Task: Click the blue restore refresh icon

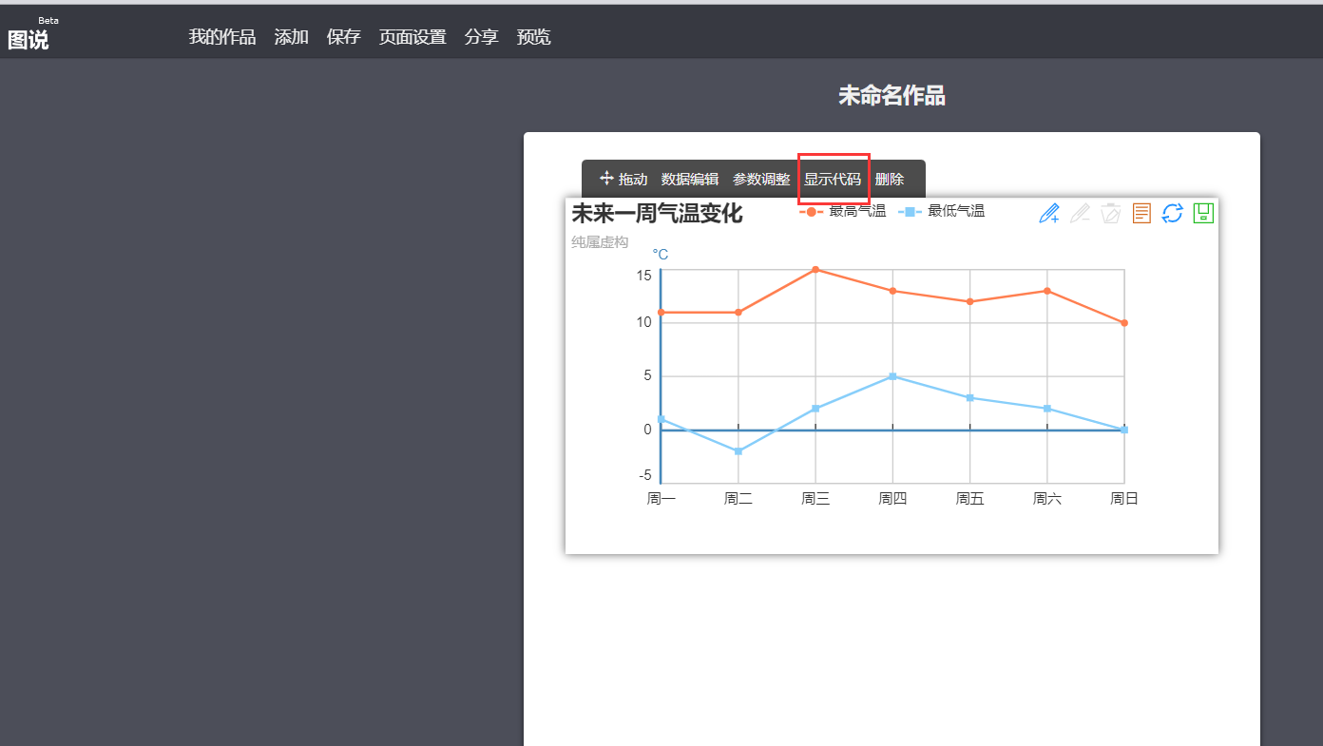Action: pyautogui.click(x=1172, y=213)
